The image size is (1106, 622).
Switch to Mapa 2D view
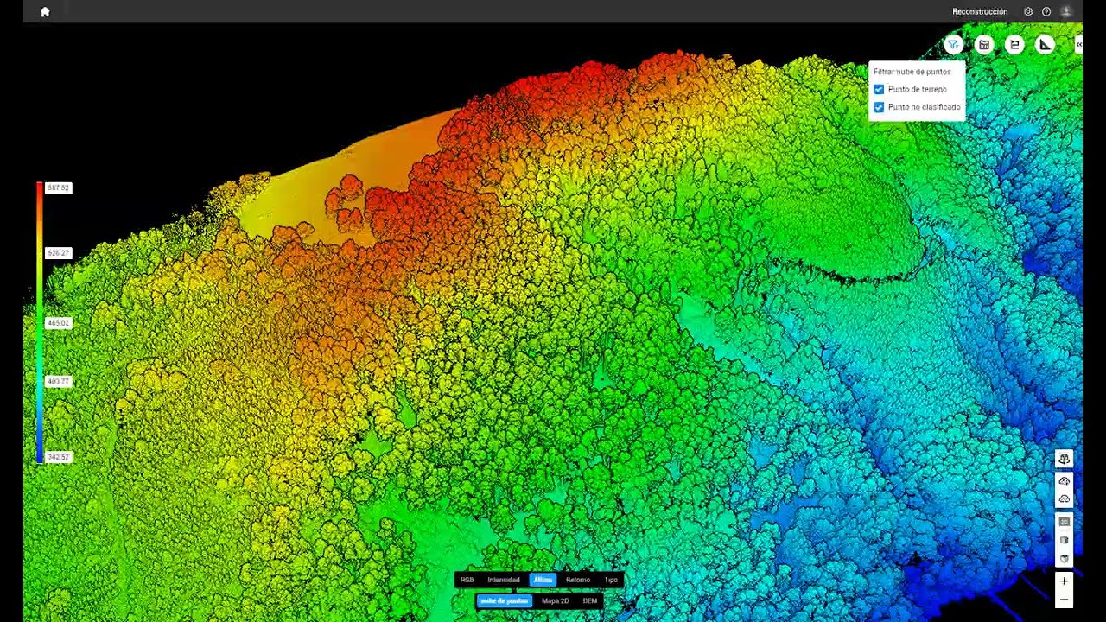(x=555, y=600)
